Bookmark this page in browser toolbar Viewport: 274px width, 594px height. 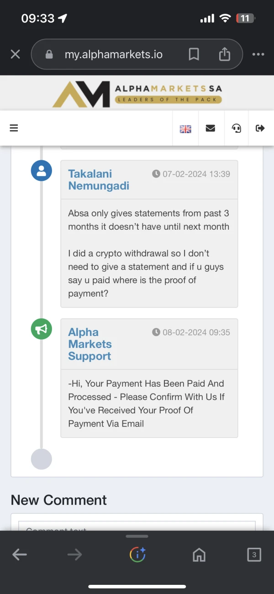194,55
